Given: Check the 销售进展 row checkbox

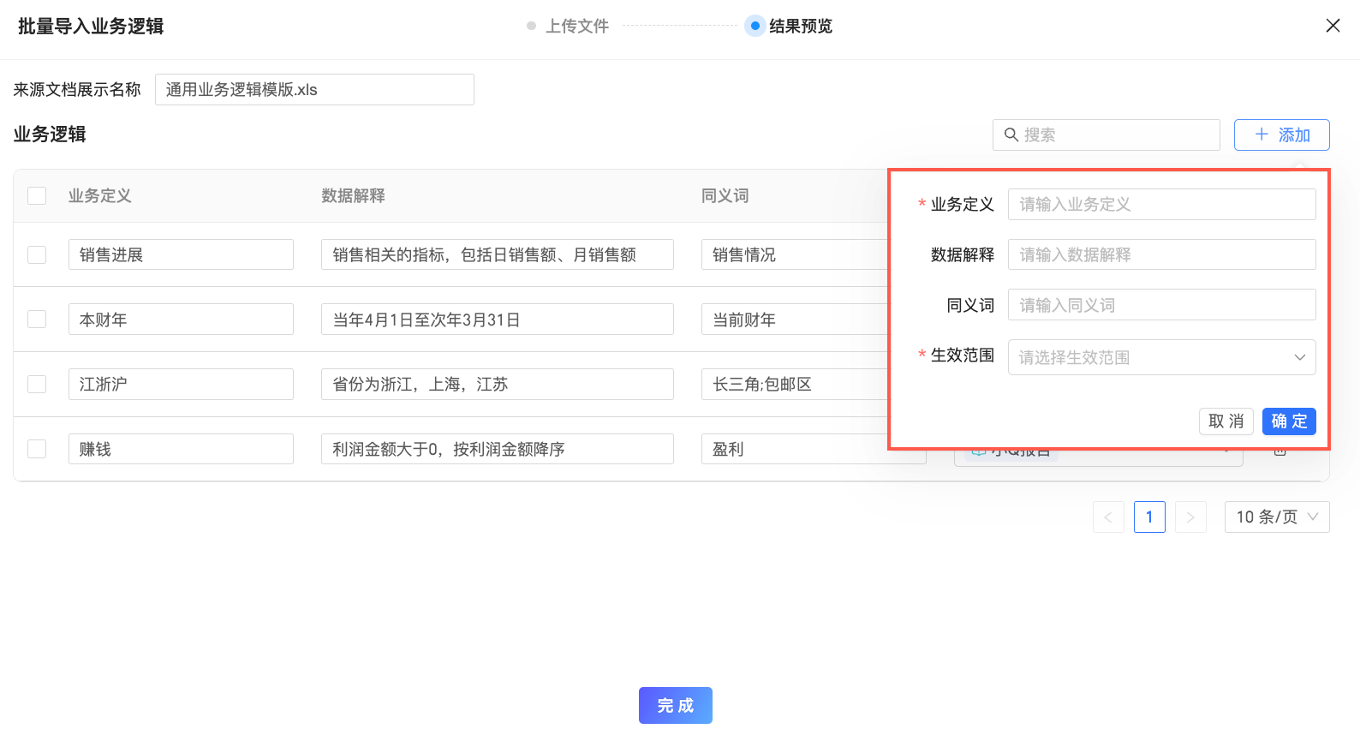Looking at the screenshot, I should pyautogui.click(x=37, y=254).
